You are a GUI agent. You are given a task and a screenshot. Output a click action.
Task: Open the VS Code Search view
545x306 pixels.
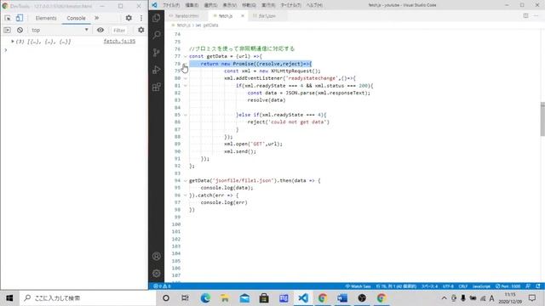[x=157, y=35]
